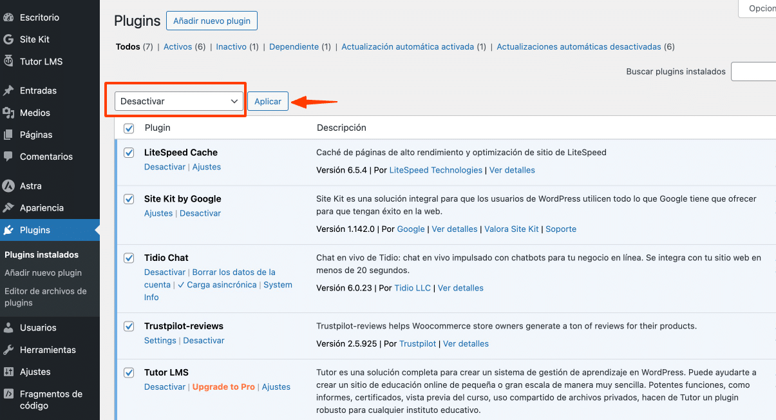Filter by Inactivo plugins
776x420 pixels.
pos(231,47)
